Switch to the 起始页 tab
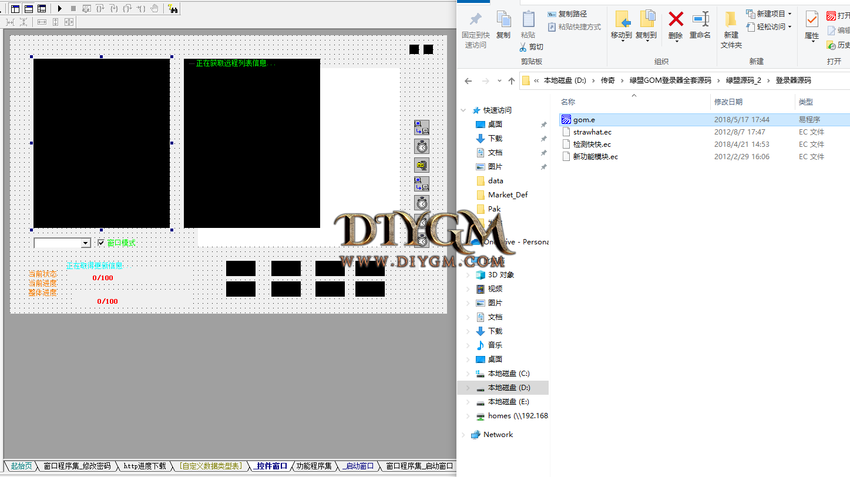This screenshot has width=850, height=477. click(22, 466)
